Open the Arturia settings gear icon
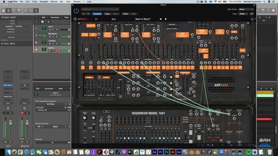Screen dimensions: 278x156 [x=252, y=19]
